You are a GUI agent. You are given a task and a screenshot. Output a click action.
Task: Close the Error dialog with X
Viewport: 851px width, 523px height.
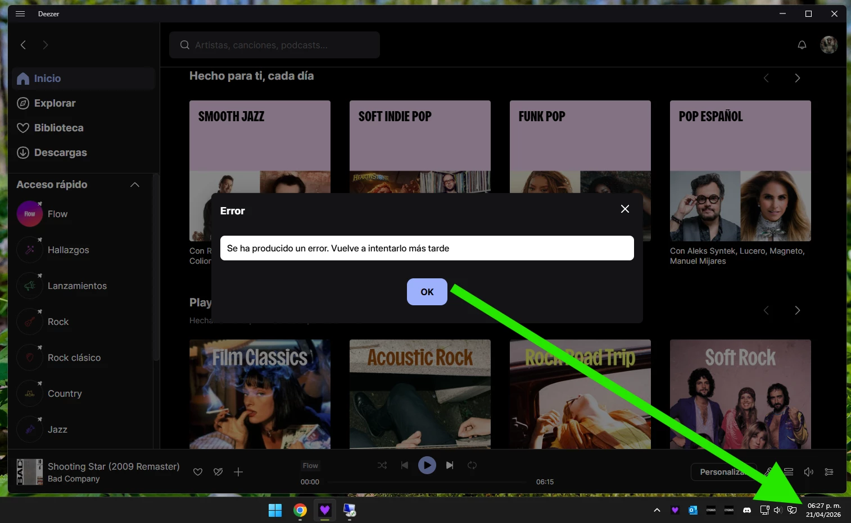pos(624,209)
